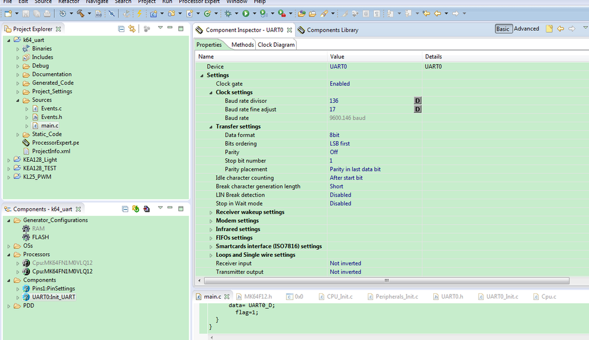Click the Print toolbar icon
The height and width of the screenshot is (340, 589).
click(x=47, y=14)
